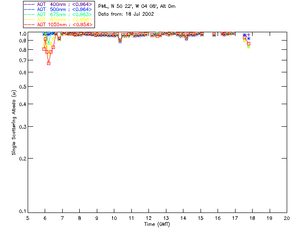Click x-axis tick label 15

click(201, 218)
